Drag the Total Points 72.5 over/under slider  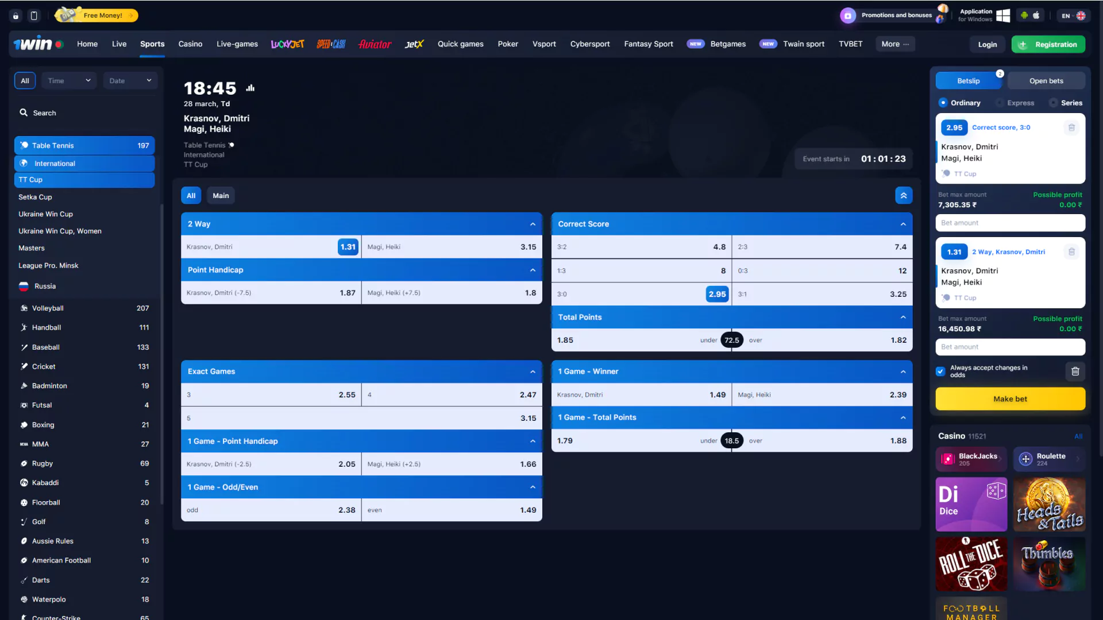tap(731, 340)
